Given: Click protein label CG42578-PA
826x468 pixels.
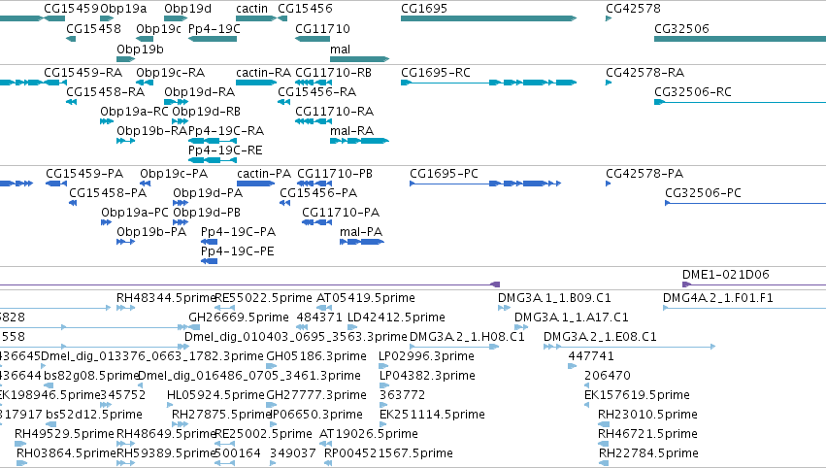Looking at the screenshot, I should coord(644,174).
